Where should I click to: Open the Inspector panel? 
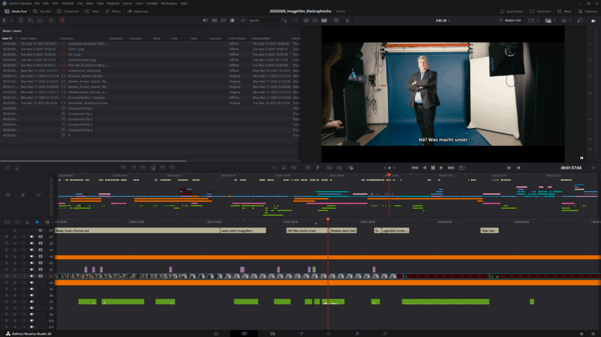click(588, 11)
